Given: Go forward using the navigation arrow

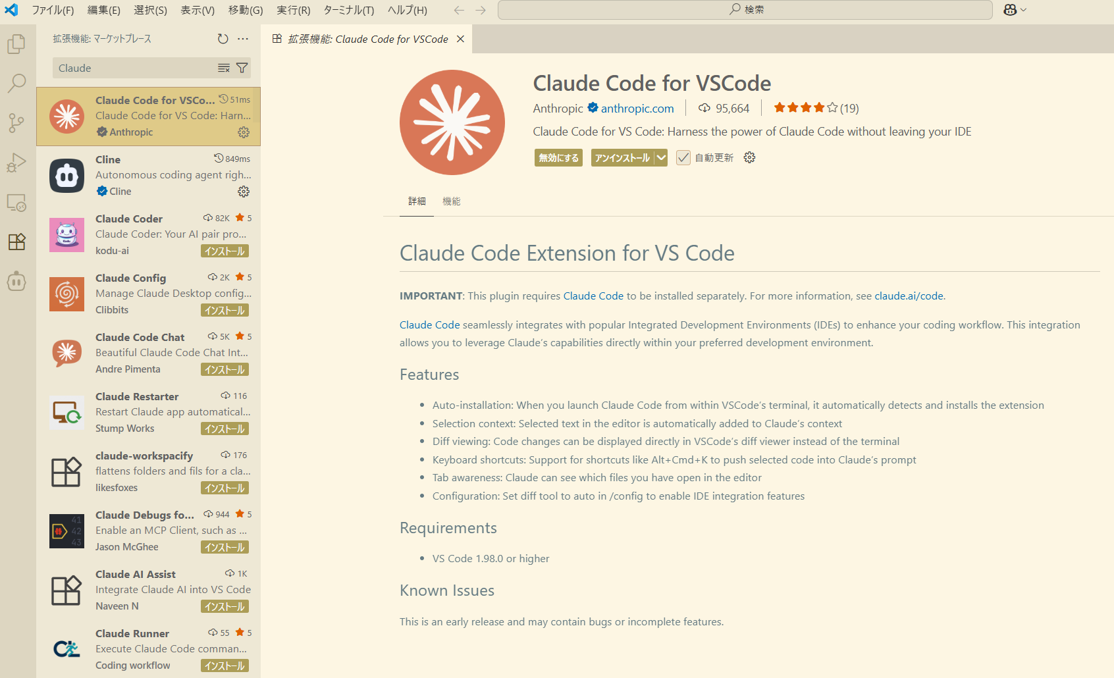Looking at the screenshot, I should [x=481, y=10].
